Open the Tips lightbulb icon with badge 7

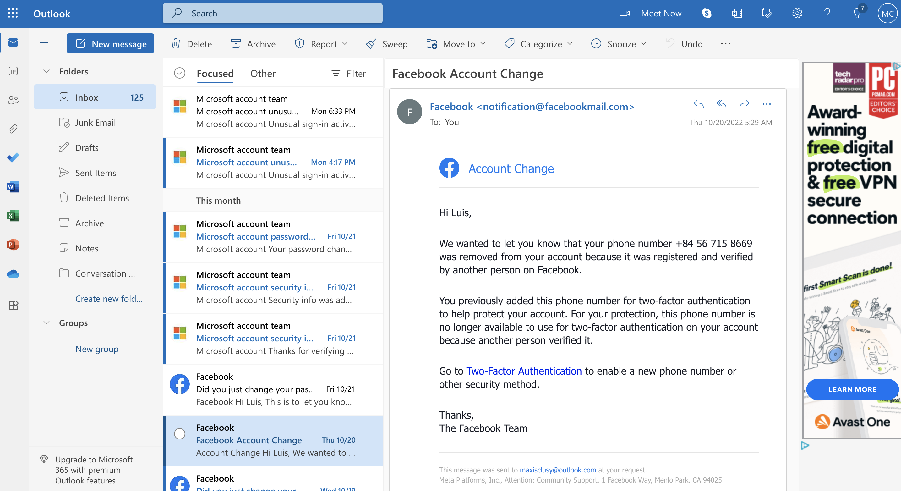858,13
